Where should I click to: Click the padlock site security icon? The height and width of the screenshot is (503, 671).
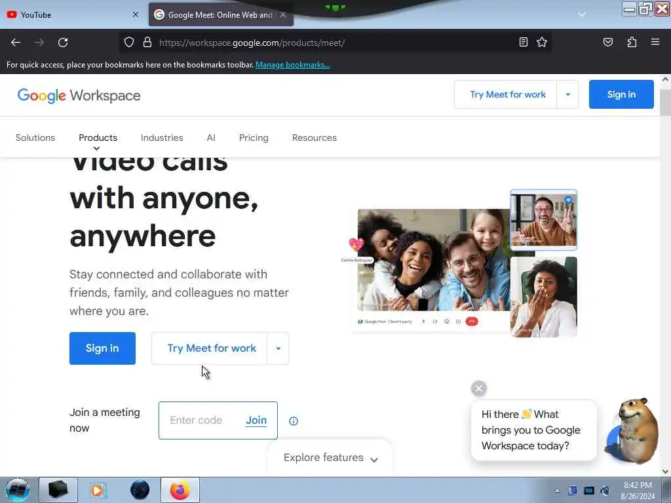tap(147, 43)
